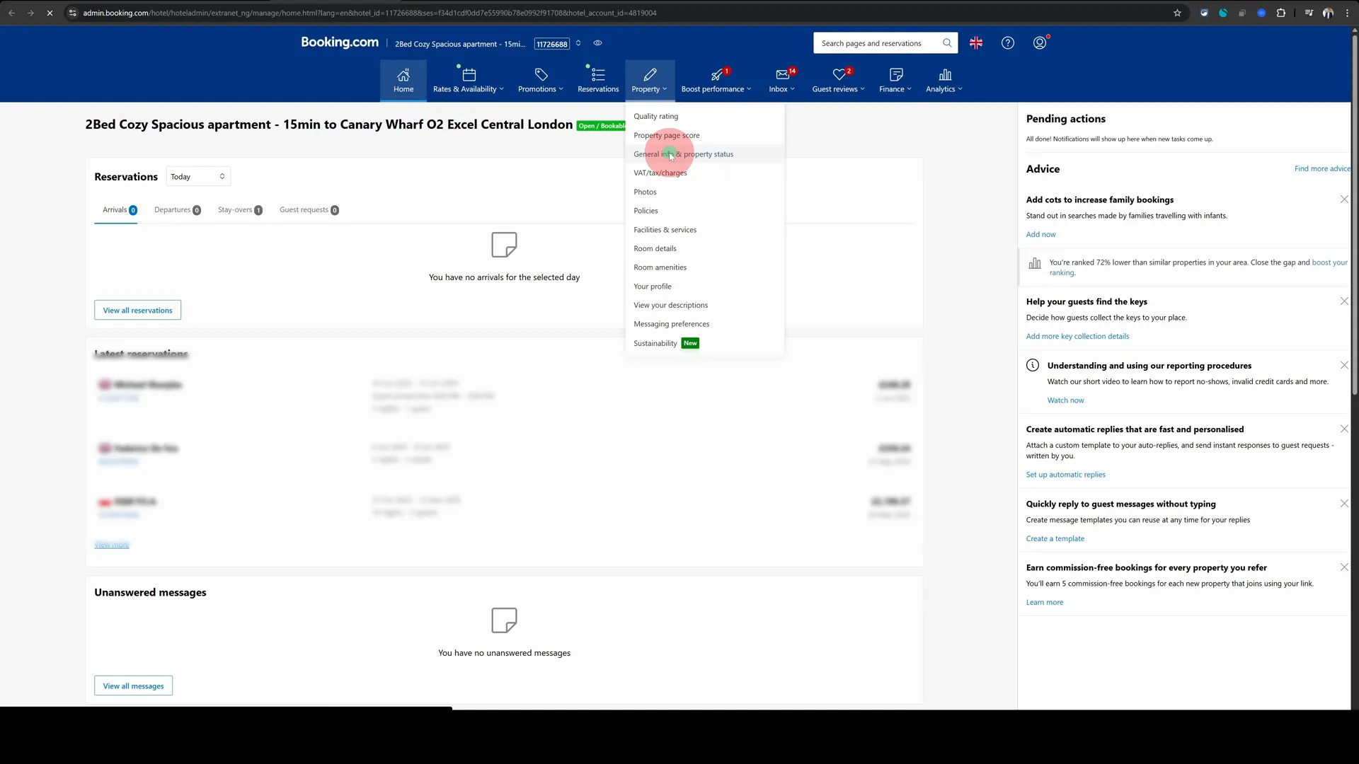
Task: Click the search magnifier icon
Action: pos(947,43)
